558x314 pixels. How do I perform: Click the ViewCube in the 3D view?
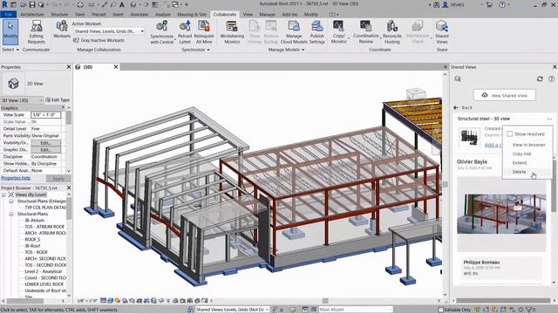(x=416, y=93)
